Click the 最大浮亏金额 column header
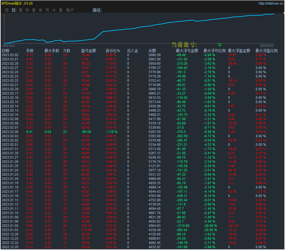 187,51
